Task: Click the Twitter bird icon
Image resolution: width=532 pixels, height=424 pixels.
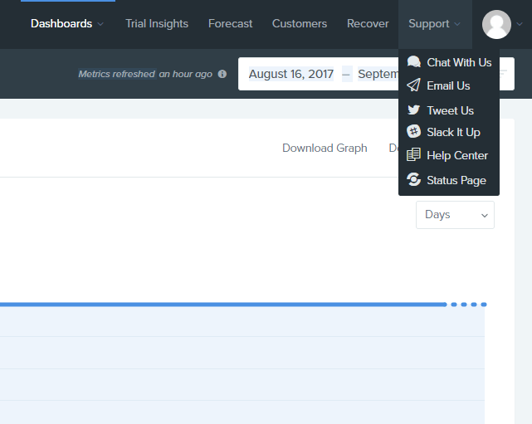Action: pos(413,110)
